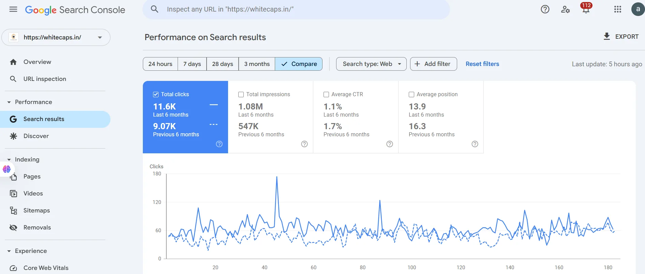Open Average position help info icon
Image resolution: width=645 pixels, height=274 pixels.
(475, 144)
